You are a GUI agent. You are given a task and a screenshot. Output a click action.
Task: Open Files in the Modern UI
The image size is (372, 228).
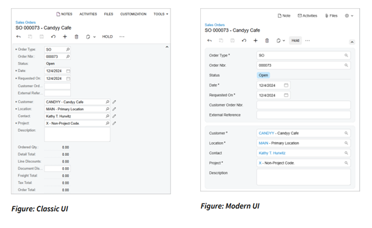331,16
